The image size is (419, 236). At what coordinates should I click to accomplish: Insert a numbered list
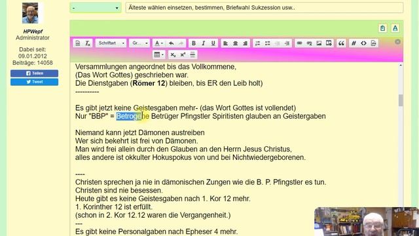(x=257, y=43)
